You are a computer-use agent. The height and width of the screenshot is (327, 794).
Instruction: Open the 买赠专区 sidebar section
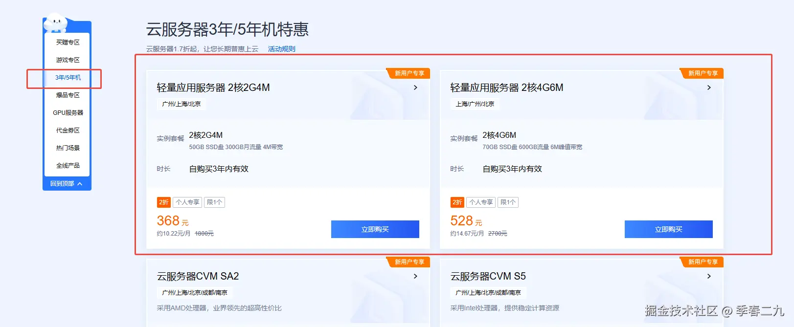[68, 43]
